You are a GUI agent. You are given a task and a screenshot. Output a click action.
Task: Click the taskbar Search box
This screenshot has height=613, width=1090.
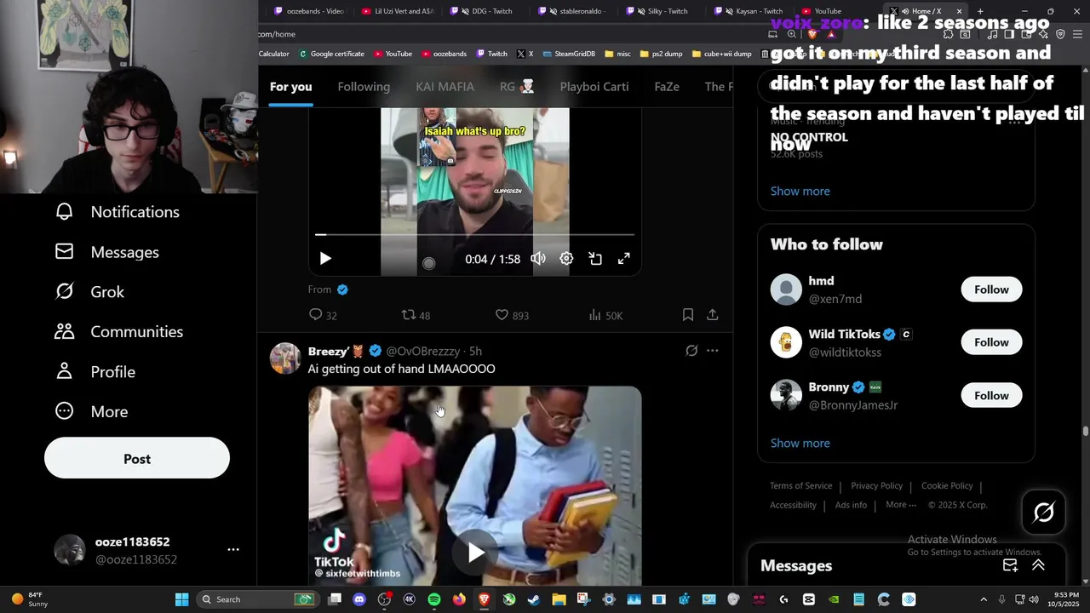coord(256,599)
